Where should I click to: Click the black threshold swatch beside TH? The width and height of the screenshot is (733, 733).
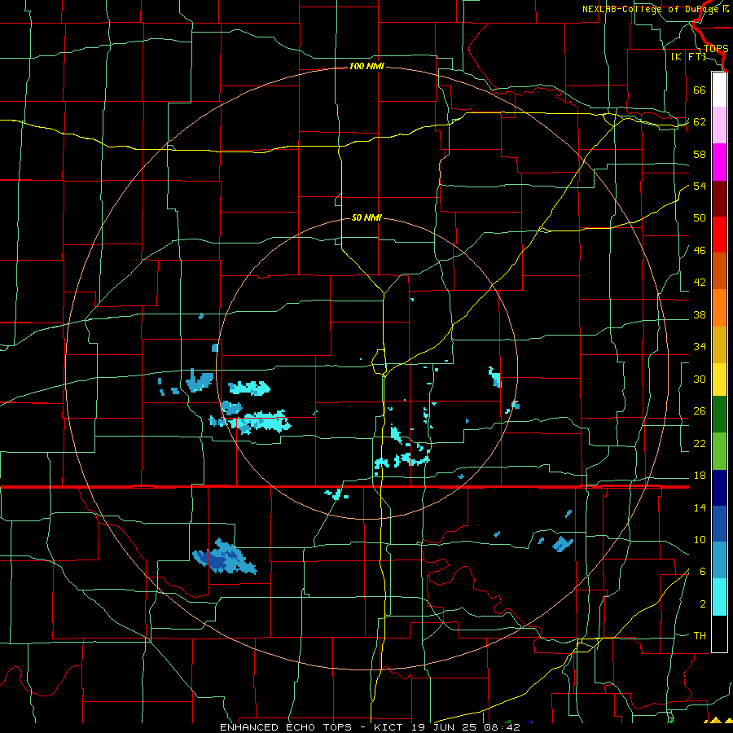(719, 634)
